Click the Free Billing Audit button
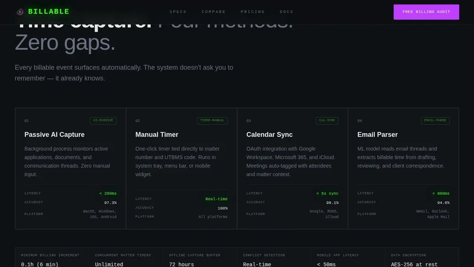Viewport: 474px width, 267px height. click(426, 12)
